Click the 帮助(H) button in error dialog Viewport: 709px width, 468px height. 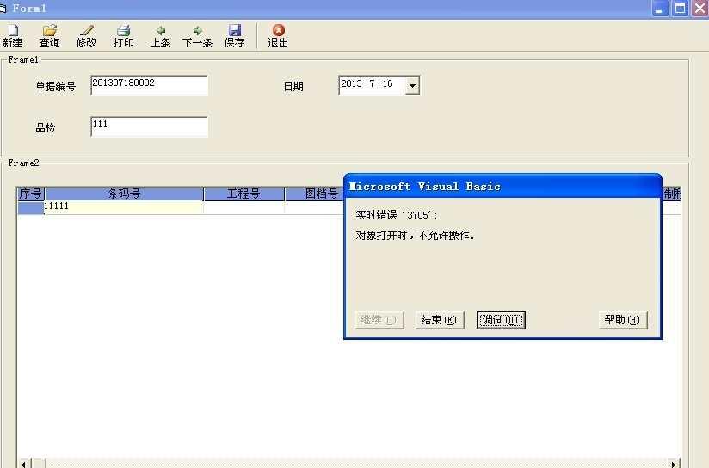pyautogui.click(x=623, y=320)
